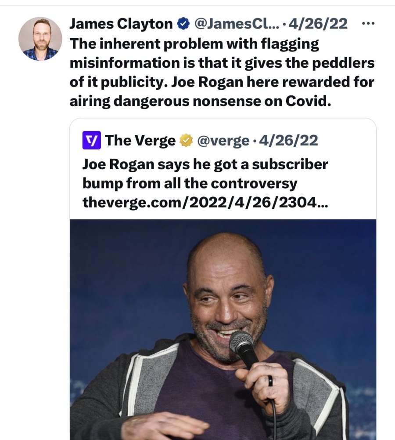Screen dimensions: 395x440
Task: Click the quoted Verge tweet's 4/26/22 timestamp
Action: click(x=288, y=140)
